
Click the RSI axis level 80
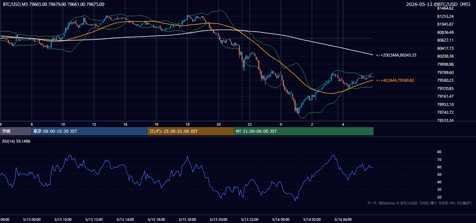tap(439, 152)
